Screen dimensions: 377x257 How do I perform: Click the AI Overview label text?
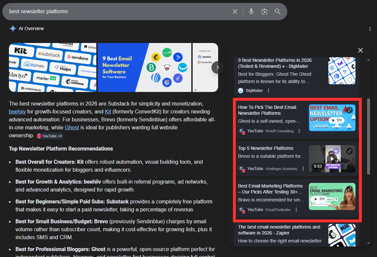[31, 28]
